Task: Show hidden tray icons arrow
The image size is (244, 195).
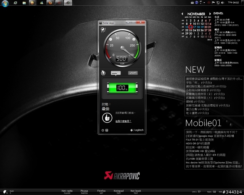Action: [204, 3]
